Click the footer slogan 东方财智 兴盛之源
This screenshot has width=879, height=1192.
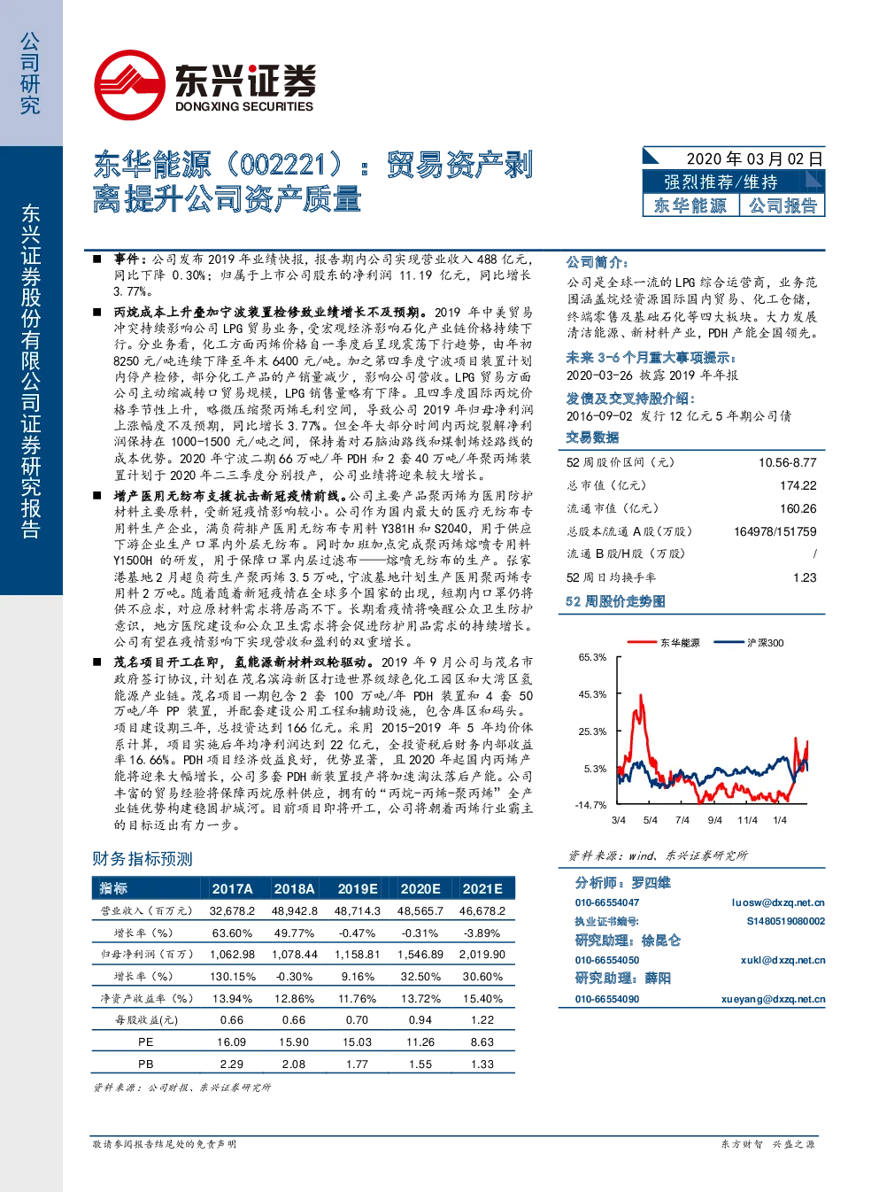[x=767, y=1144]
